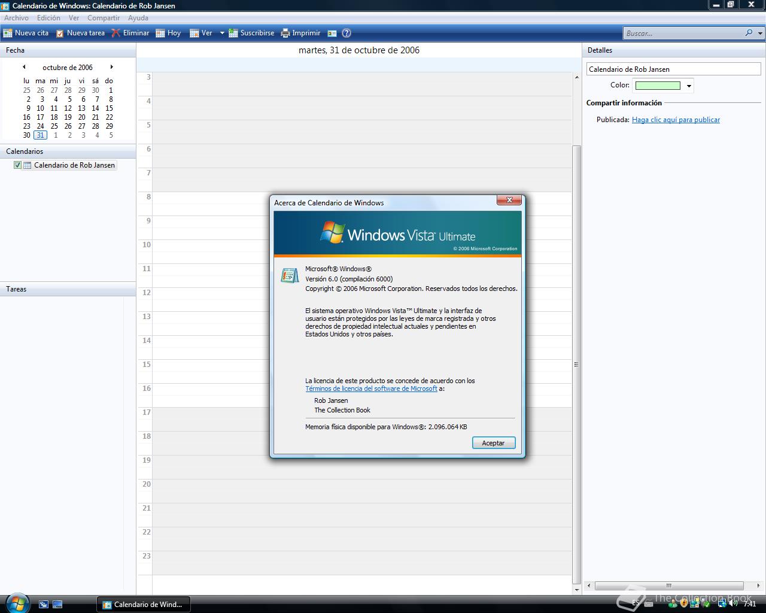Image resolution: width=766 pixels, height=613 pixels.
Task: Open the Compartir menu
Action: click(104, 18)
